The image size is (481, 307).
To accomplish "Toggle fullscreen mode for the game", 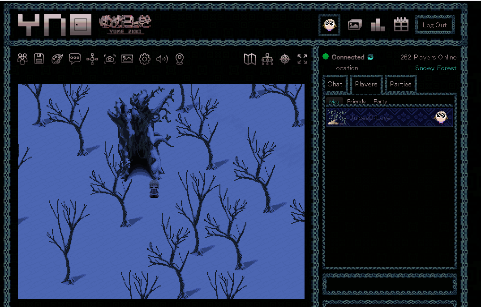I will pyautogui.click(x=302, y=59).
